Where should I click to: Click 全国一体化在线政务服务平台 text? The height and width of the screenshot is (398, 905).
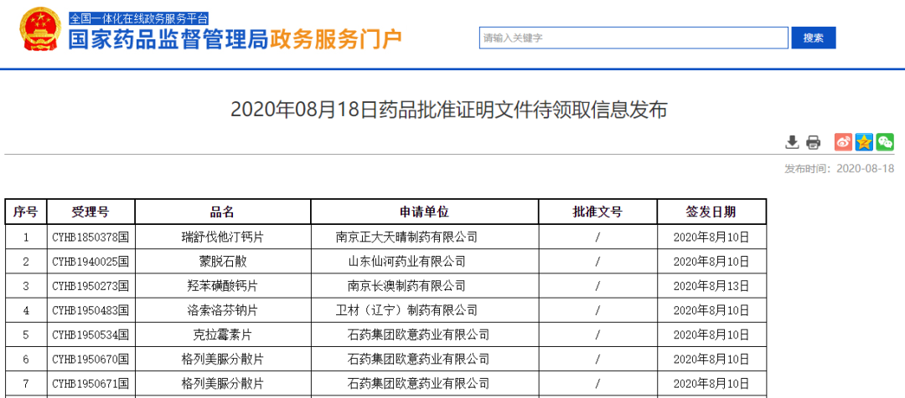pyautogui.click(x=138, y=18)
